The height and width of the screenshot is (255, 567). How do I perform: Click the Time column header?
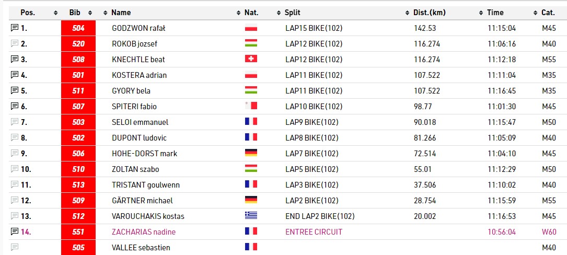pyautogui.click(x=495, y=13)
